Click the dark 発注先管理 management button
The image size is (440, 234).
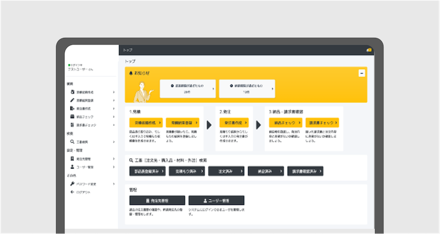(x=156, y=200)
